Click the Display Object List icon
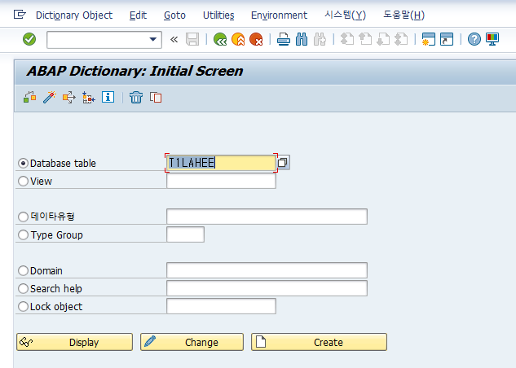 89,98
